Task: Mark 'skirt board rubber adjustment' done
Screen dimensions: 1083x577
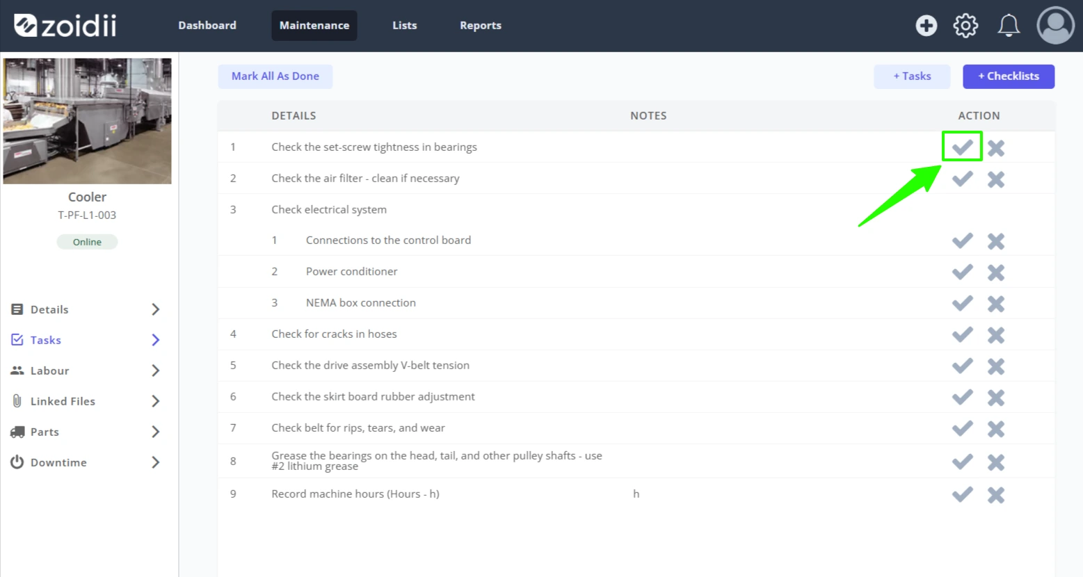Action: click(x=963, y=397)
